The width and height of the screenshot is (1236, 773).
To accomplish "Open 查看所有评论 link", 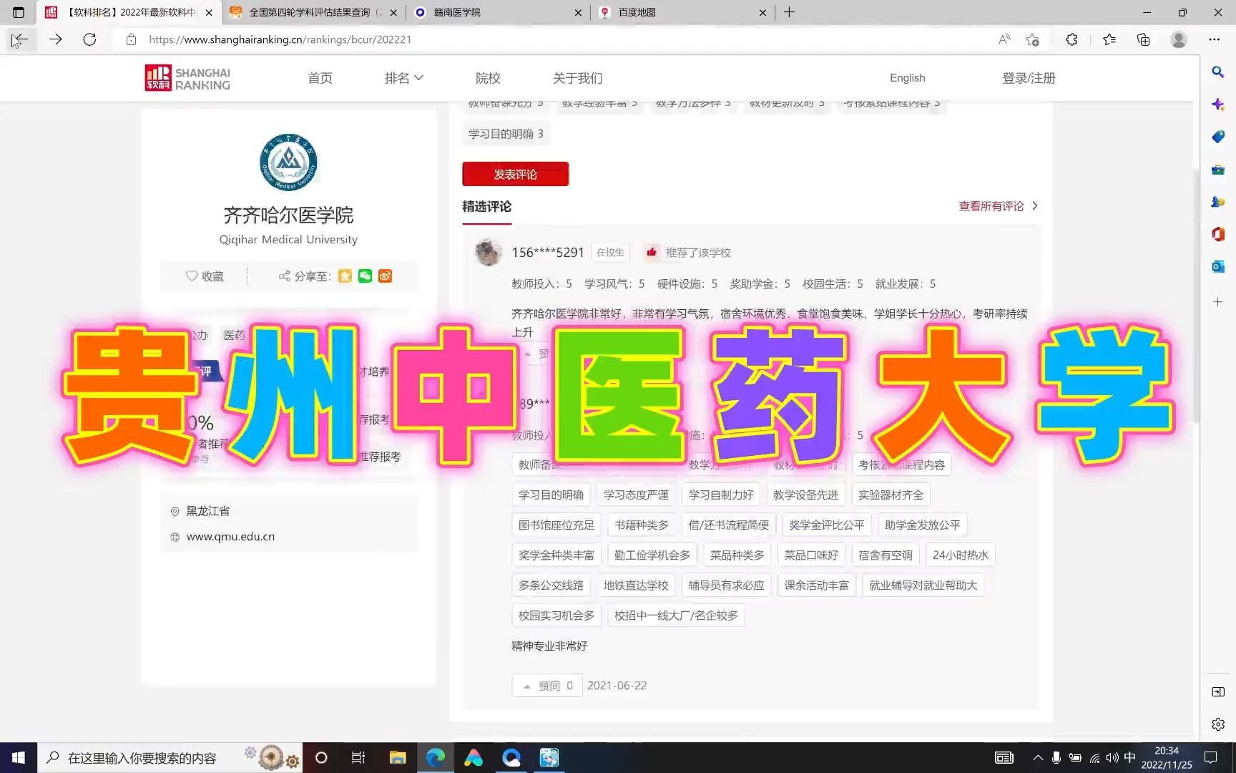I will click(998, 206).
